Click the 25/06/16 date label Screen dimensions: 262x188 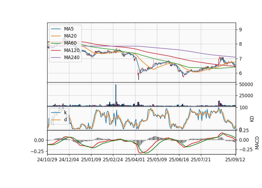click(179, 160)
